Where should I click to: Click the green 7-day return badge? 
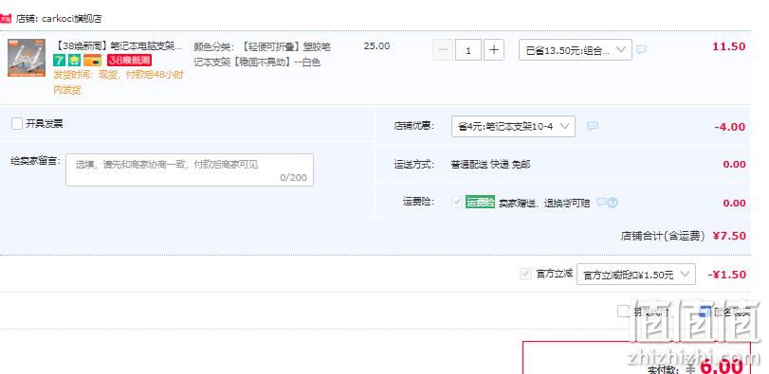(x=60, y=61)
